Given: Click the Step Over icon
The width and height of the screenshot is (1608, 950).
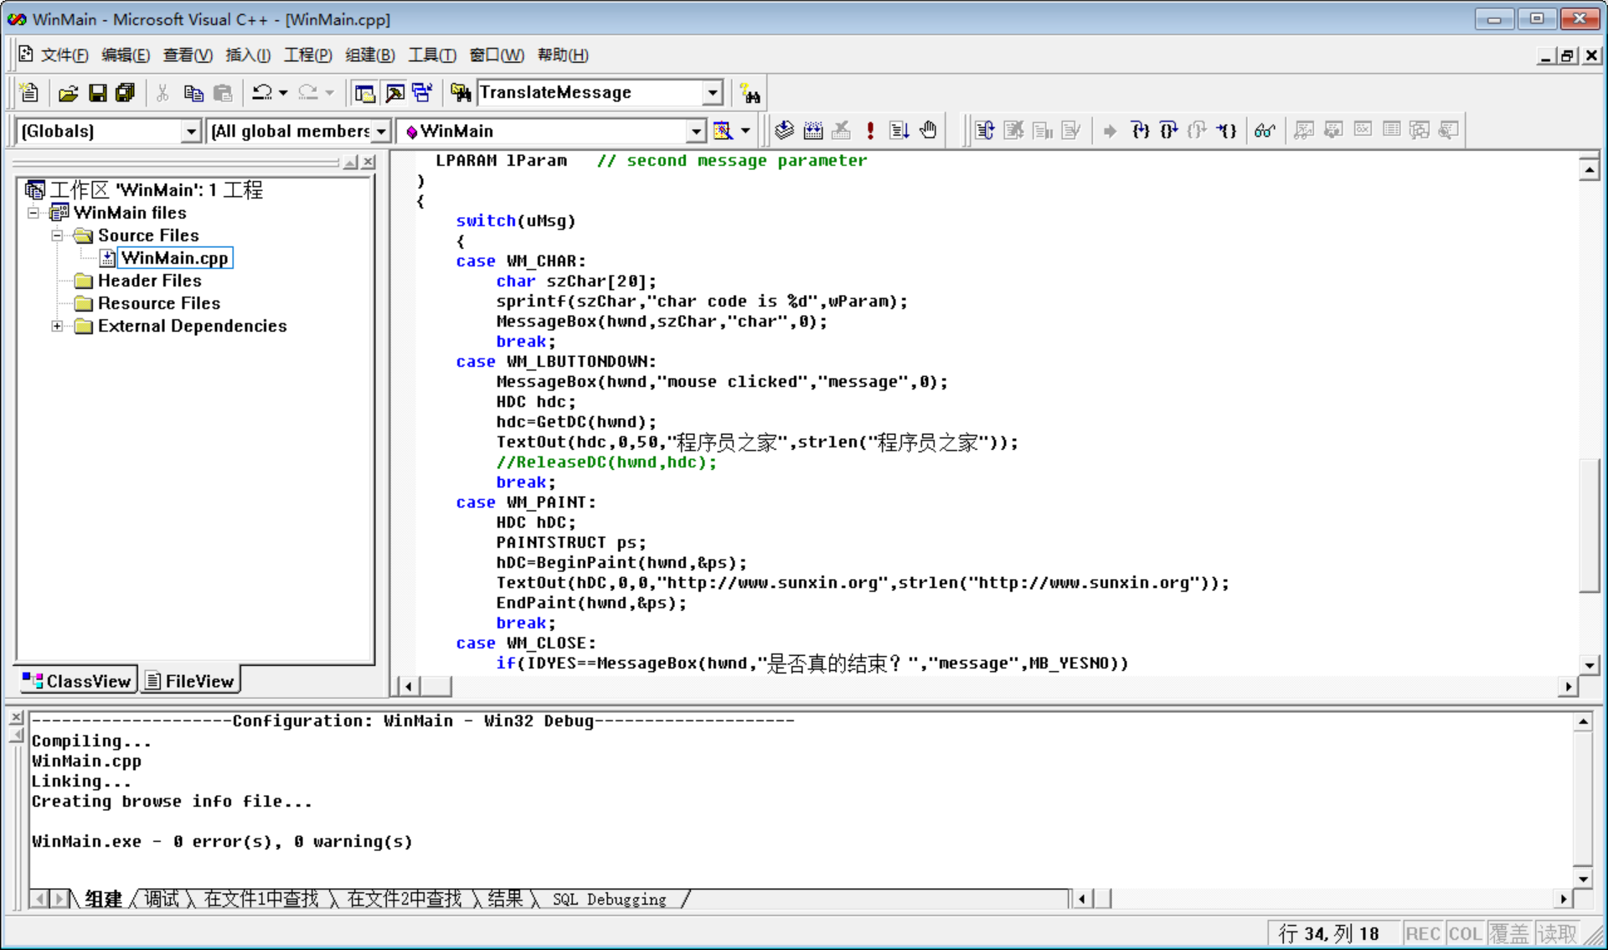Looking at the screenshot, I should [x=1168, y=131].
